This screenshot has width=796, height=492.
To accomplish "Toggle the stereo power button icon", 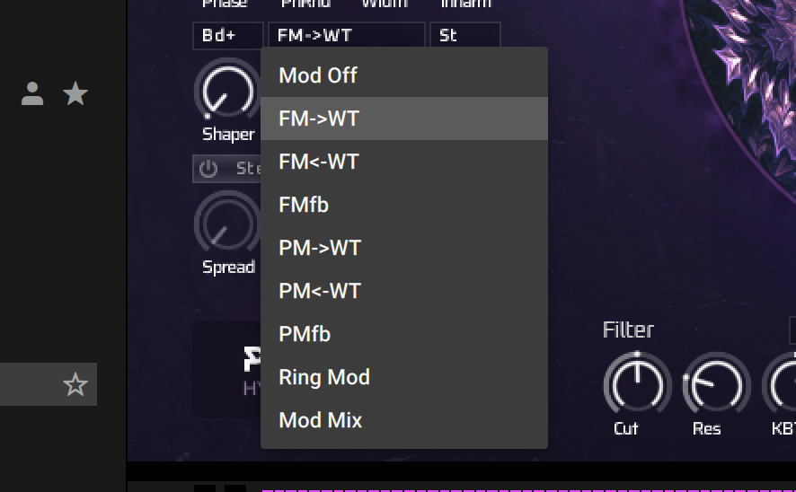I will pyautogui.click(x=208, y=169).
